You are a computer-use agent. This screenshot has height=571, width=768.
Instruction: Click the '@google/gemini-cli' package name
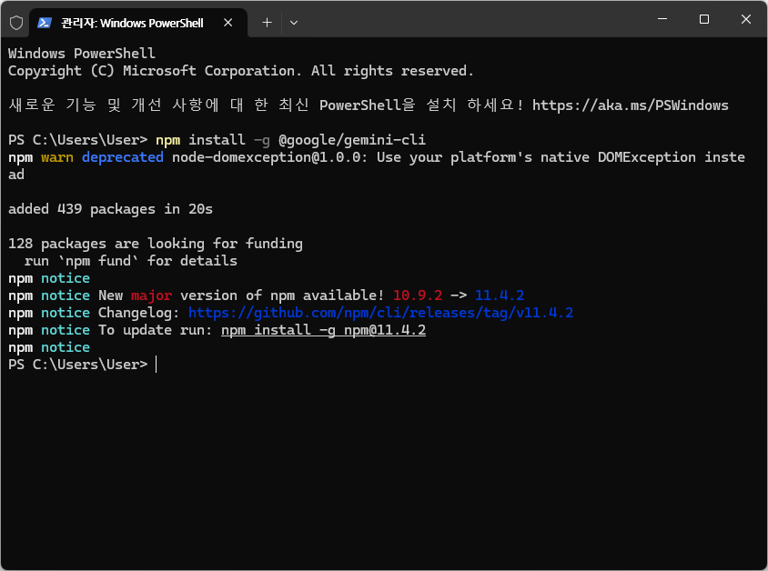(351, 140)
